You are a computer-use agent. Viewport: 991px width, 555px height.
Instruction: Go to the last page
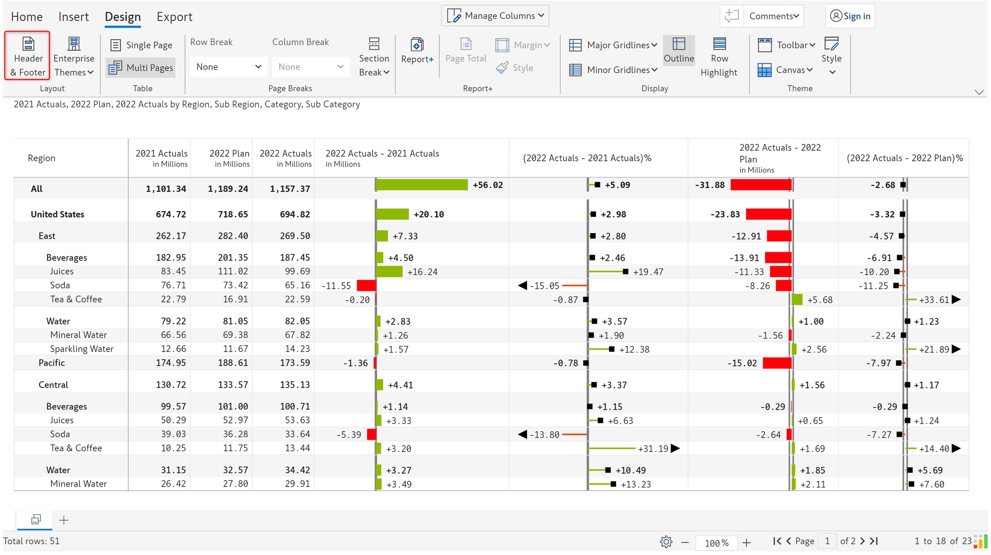click(874, 541)
